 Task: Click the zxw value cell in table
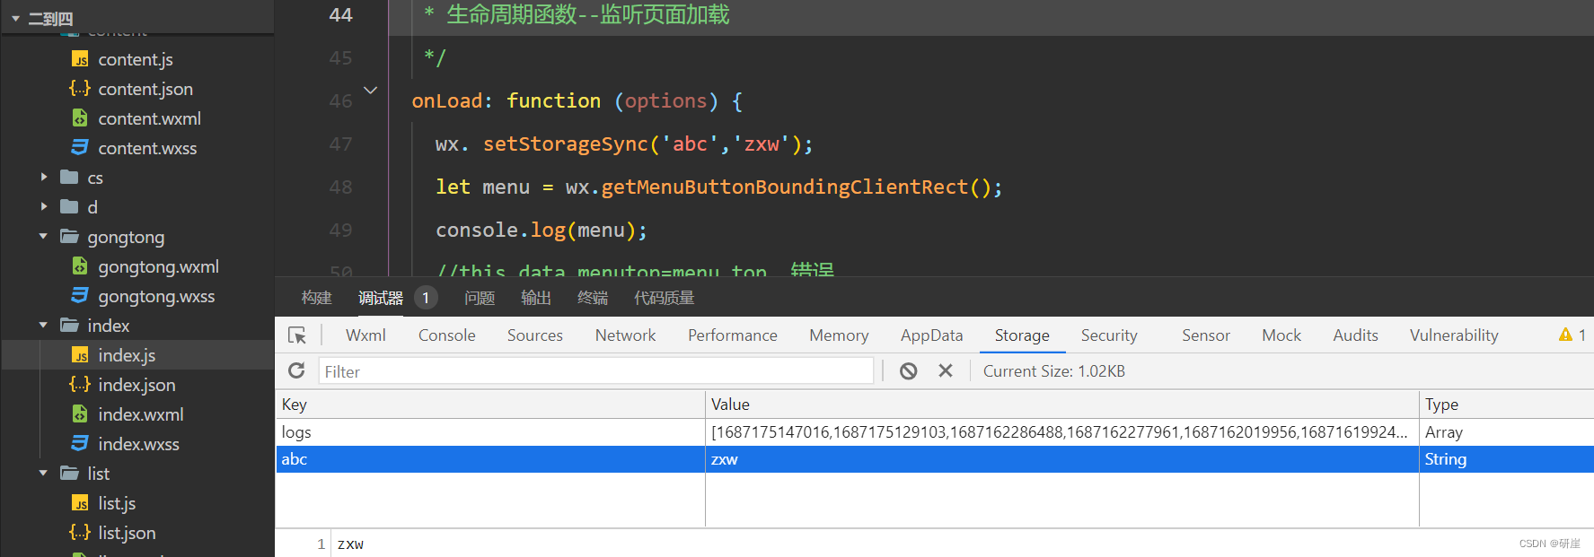point(1061,459)
